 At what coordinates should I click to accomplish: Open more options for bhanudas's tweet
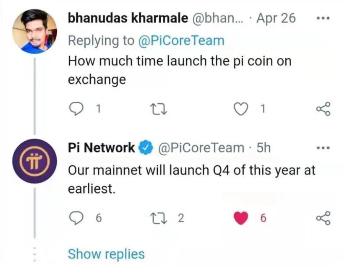tap(323, 18)
